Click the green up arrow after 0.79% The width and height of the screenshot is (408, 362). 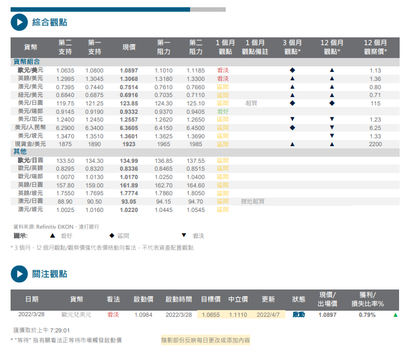click(395, 315)
